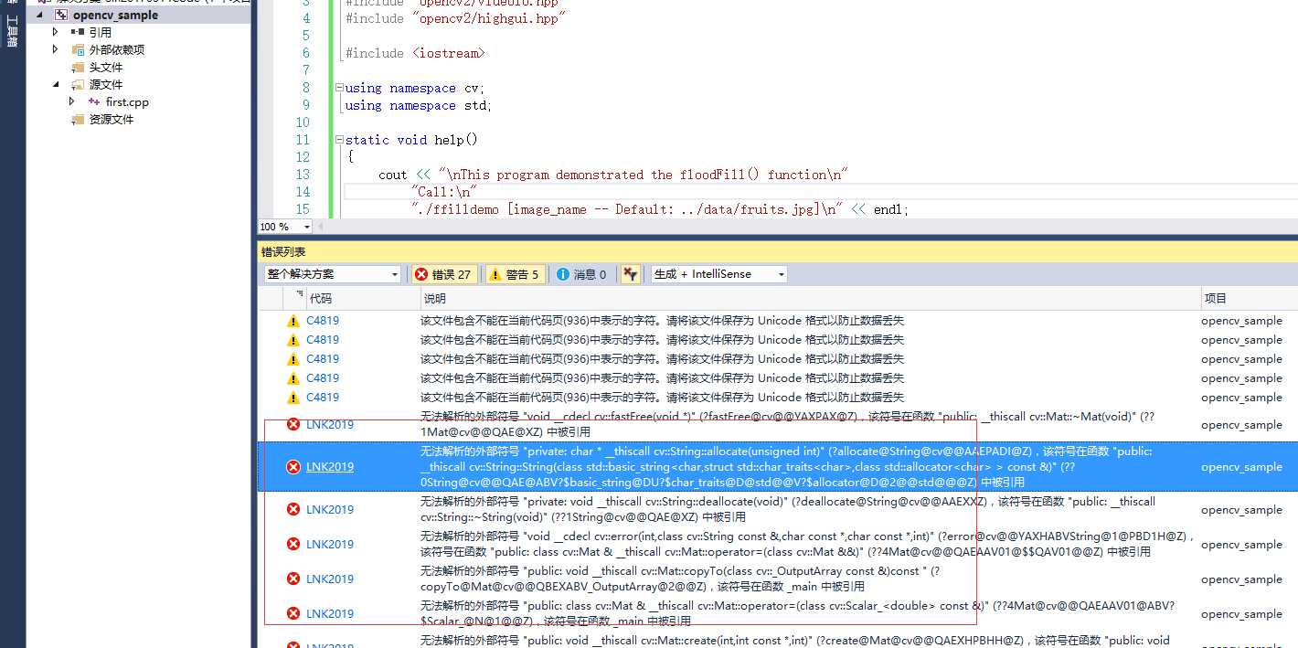The width and height of the screenshot is (1298, 648).
Task: Click line number 13 in the gutter
Action: (x=303, y=175)
